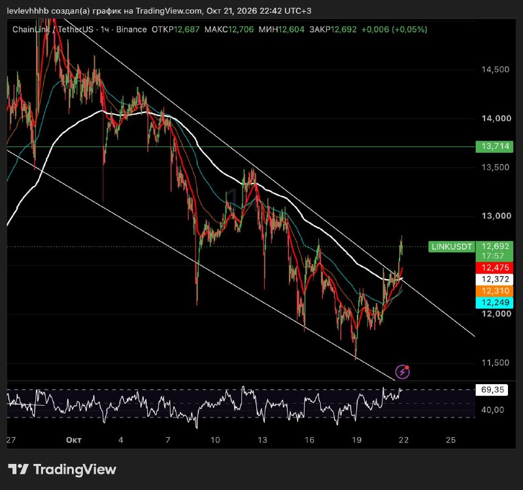Click the 4 date label on time axis
This screenshot has height=490, width=523.
pyautogui.click(x=121, y=440)
